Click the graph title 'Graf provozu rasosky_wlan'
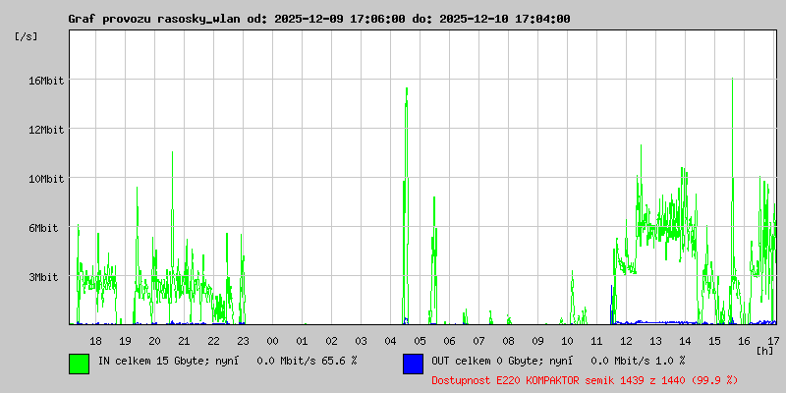The width and height of the screenshot is (786, 393). point(153,19)
